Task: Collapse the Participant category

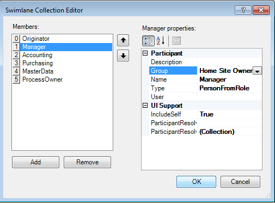Action: [145, 53]
